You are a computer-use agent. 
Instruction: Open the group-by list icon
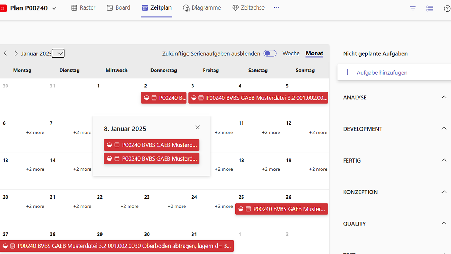[x=430, y=8]
